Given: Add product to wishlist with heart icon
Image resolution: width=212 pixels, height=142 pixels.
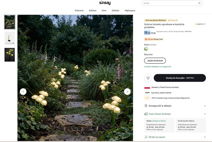Looking at the screenshot, I should point(148,78).
